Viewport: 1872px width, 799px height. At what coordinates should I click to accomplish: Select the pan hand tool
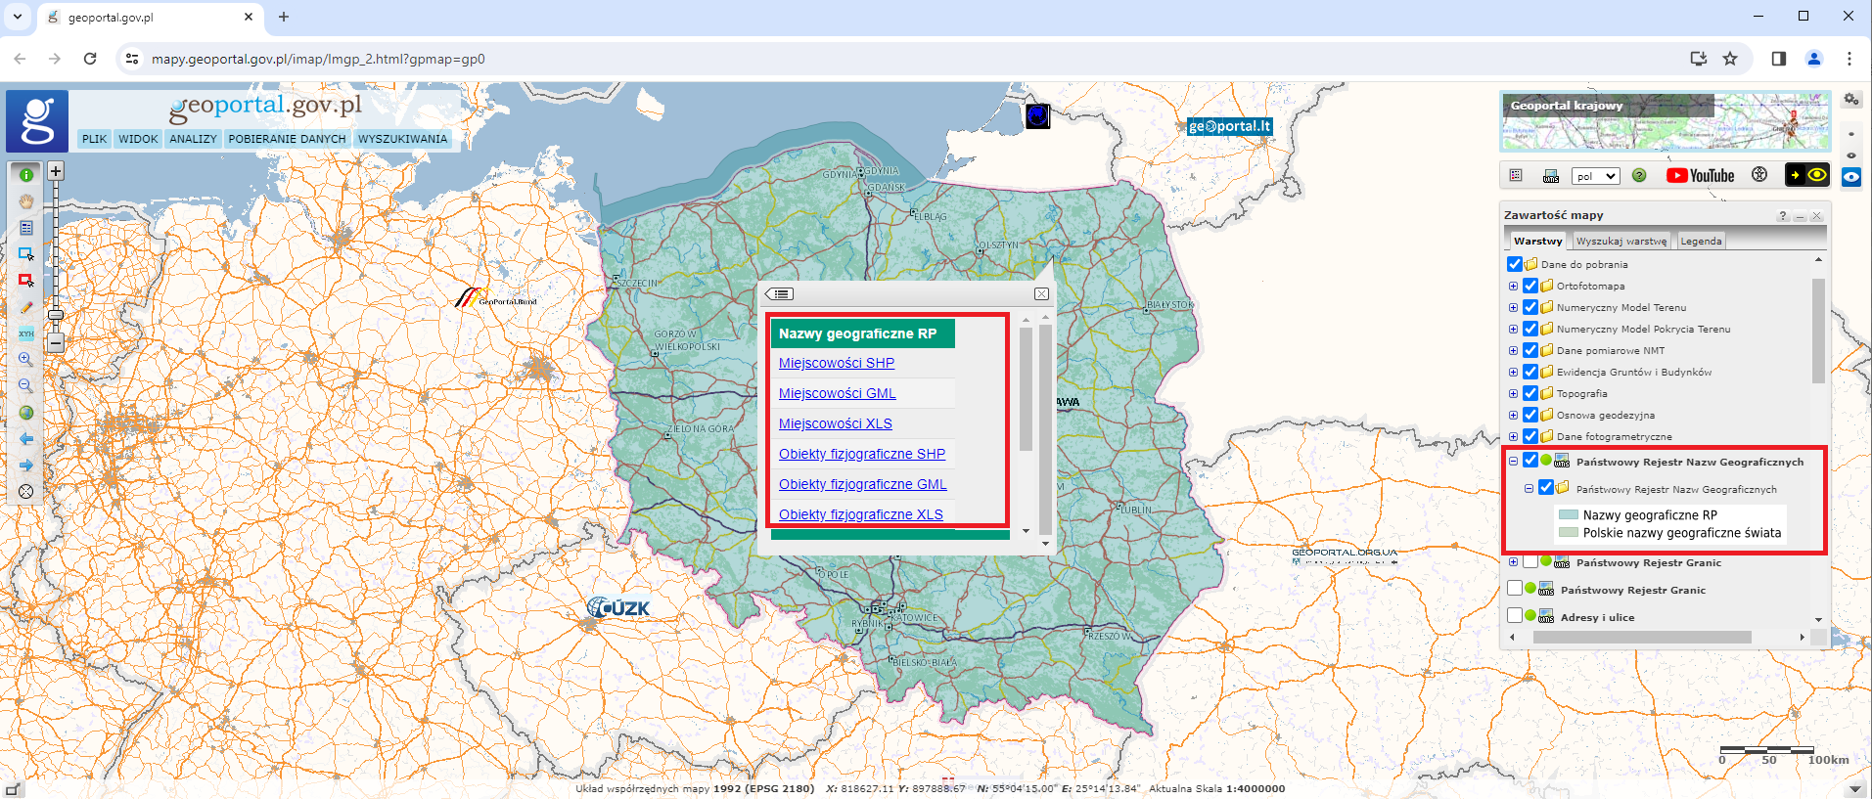[26, 201]
